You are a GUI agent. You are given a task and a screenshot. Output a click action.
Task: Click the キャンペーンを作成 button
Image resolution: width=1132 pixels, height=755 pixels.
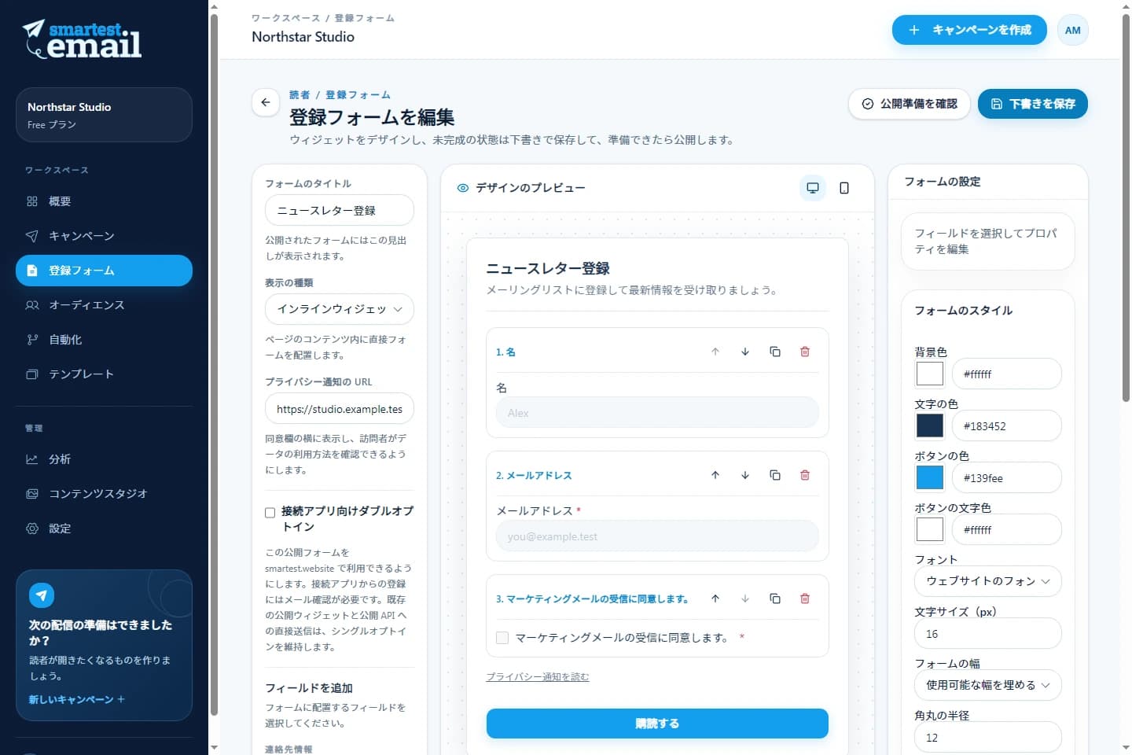pyautogui.click(x=969, y=30)
